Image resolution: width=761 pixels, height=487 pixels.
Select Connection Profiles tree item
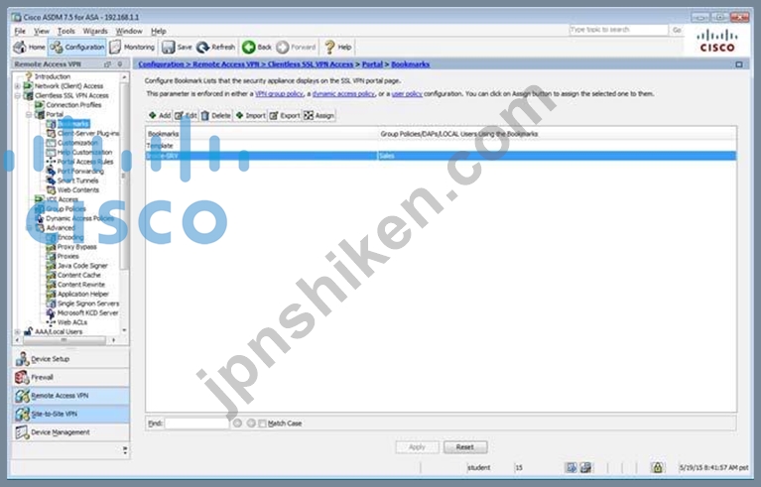(x=73, y=105)
